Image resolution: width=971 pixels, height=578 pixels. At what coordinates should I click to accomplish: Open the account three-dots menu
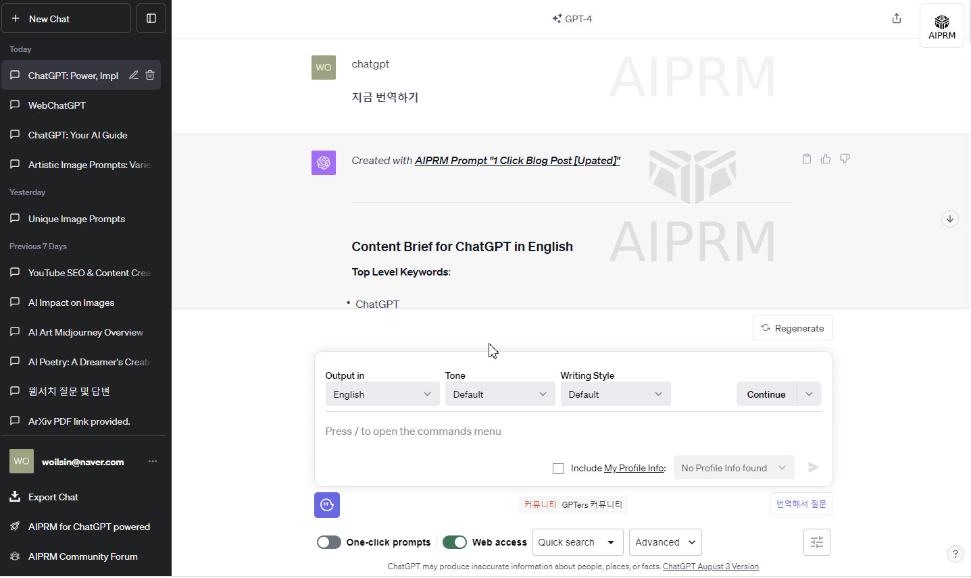coord(153,461)
